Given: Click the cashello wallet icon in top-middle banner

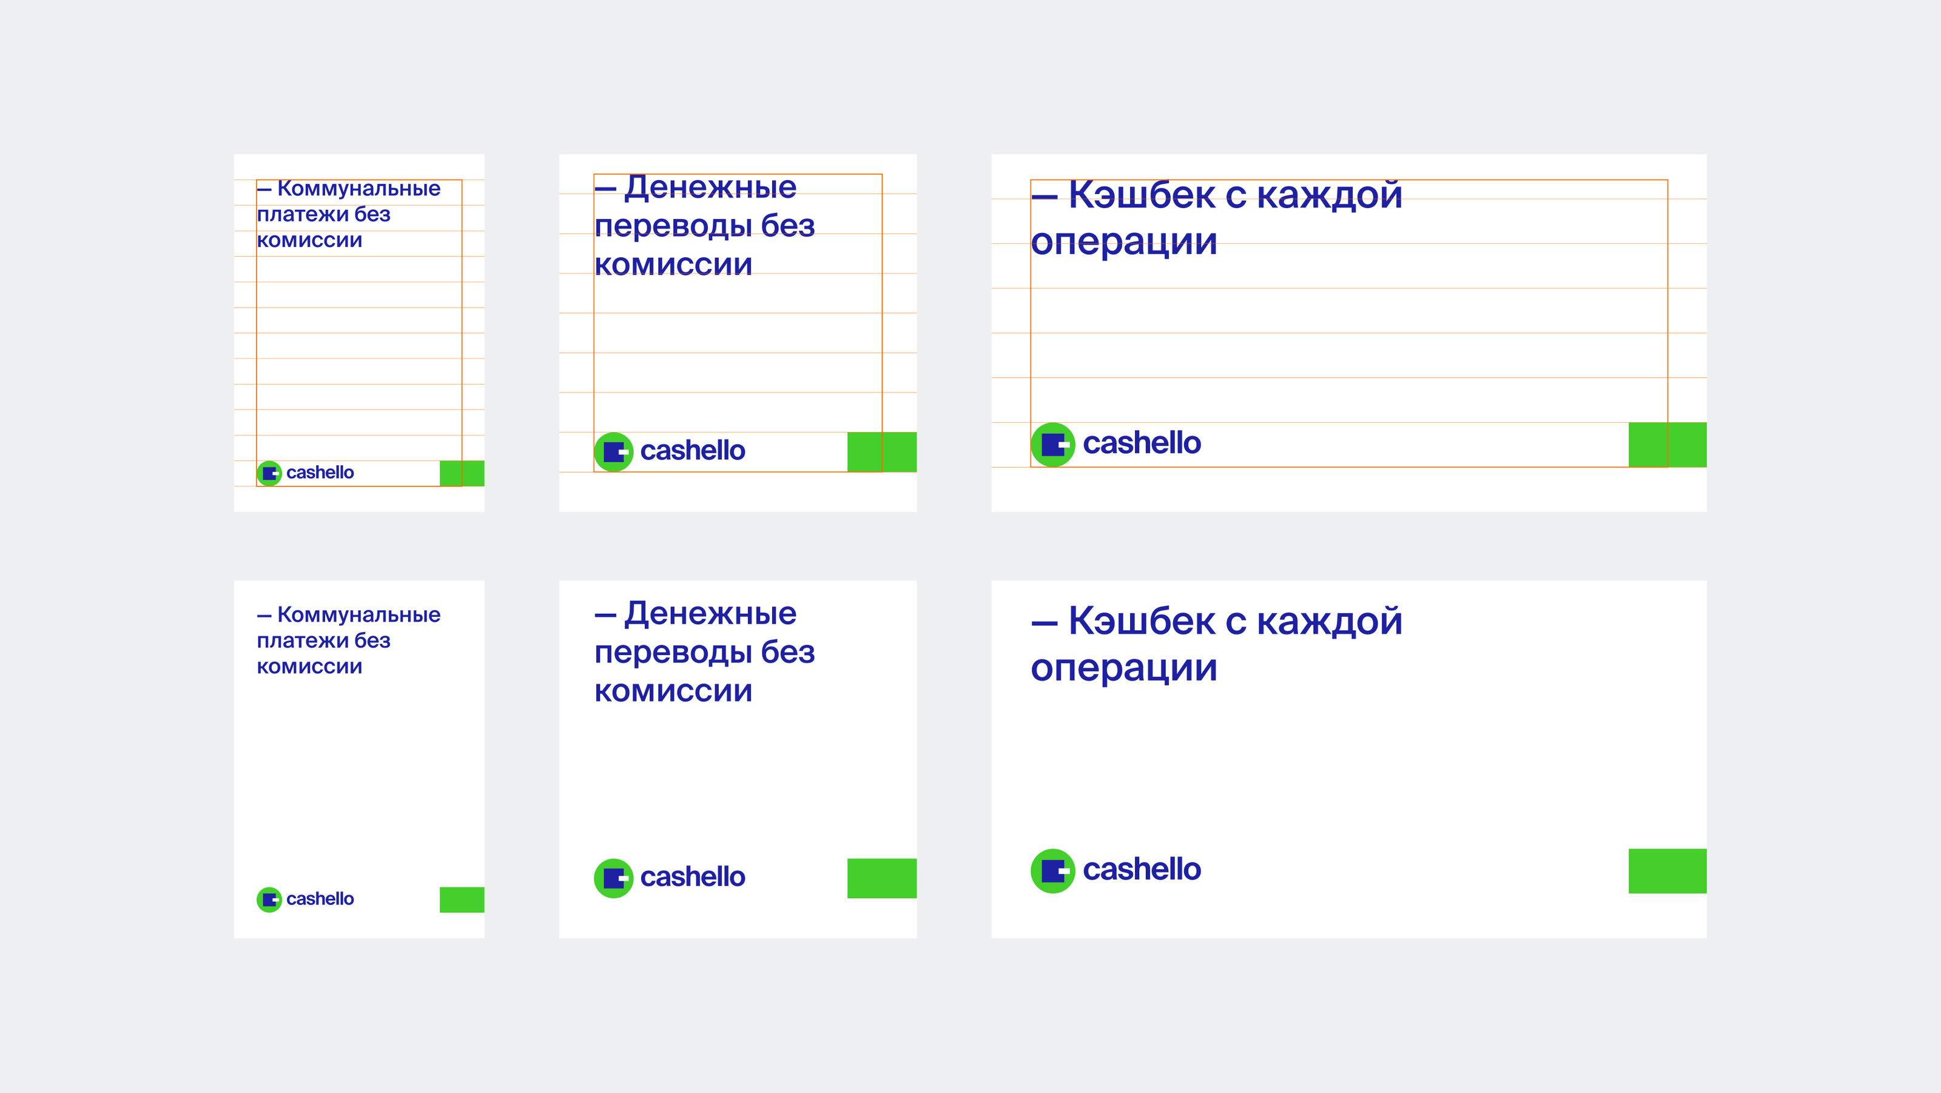Looking at the screenshot, I should click(613, 452).
